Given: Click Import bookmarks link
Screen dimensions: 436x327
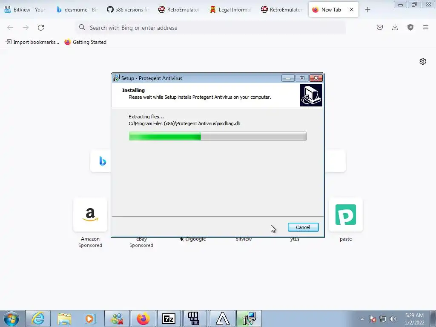Looking at the screenshot, I should [32, 42].
